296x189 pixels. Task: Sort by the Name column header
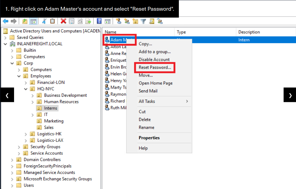point(138,32)
